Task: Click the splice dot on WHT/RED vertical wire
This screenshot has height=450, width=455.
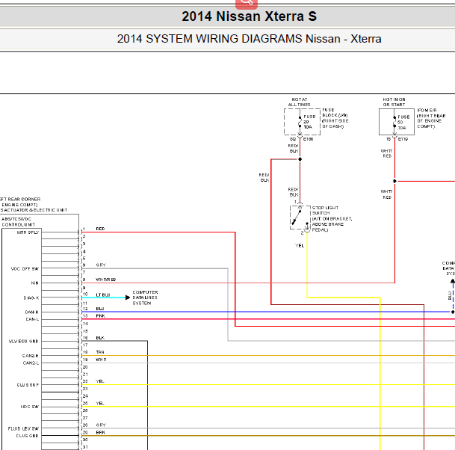Action: 394,181
